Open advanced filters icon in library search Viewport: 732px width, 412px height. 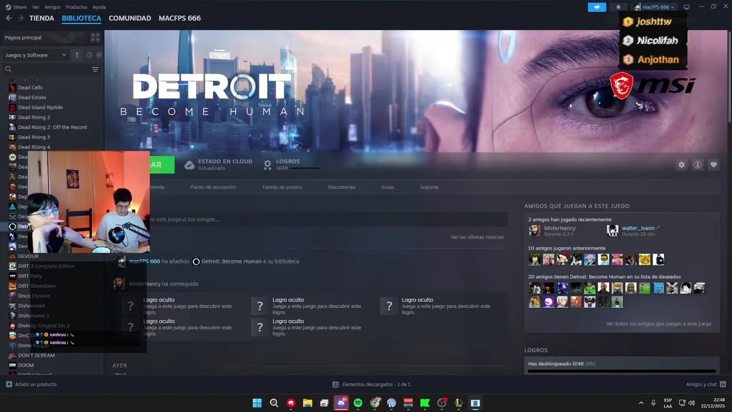coord(96,69)
